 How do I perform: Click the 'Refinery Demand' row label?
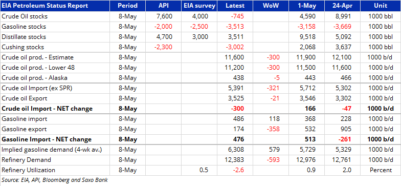point(26,160)
